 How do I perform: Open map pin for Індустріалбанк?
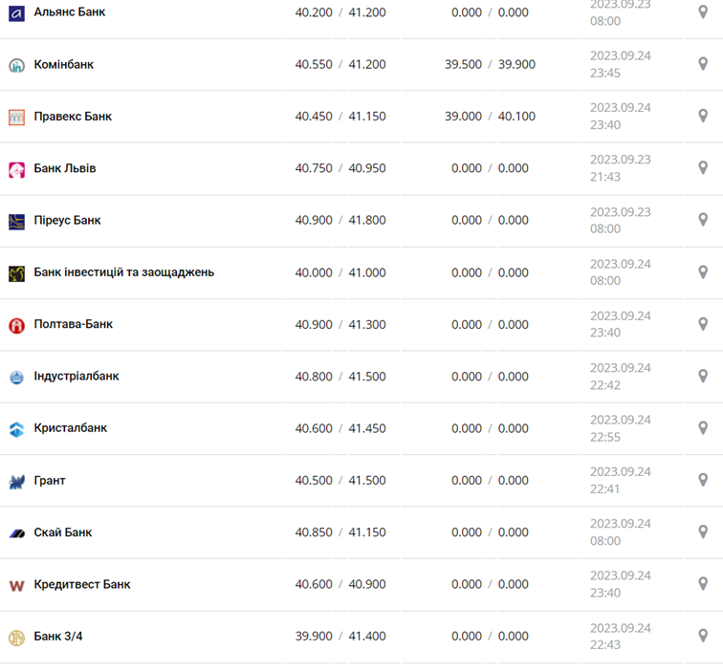click(703, 376)
